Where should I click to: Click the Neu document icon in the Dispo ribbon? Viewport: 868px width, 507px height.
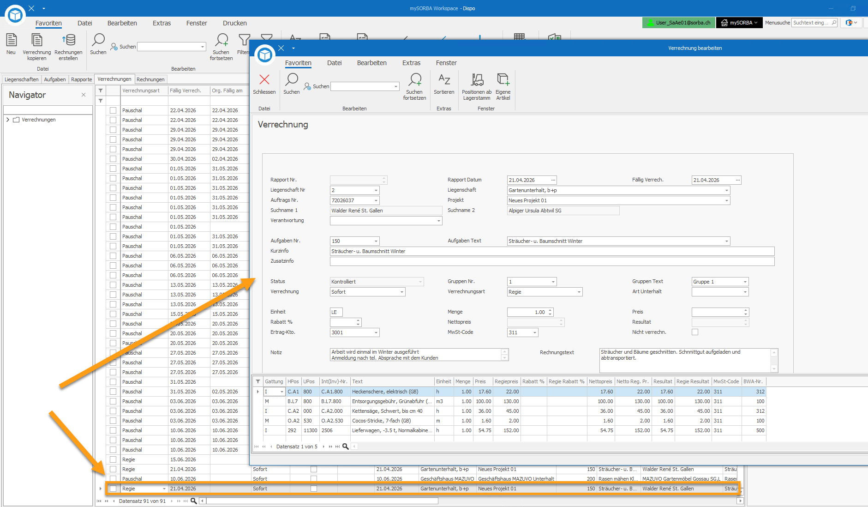tap(11, 40)
